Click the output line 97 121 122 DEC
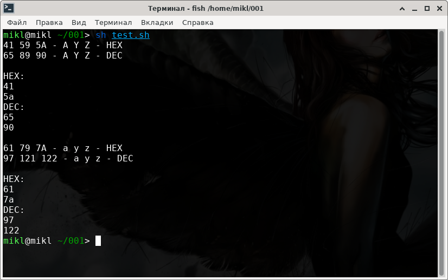This screenshot has width=448, height=280. click(x=68, y=159)
